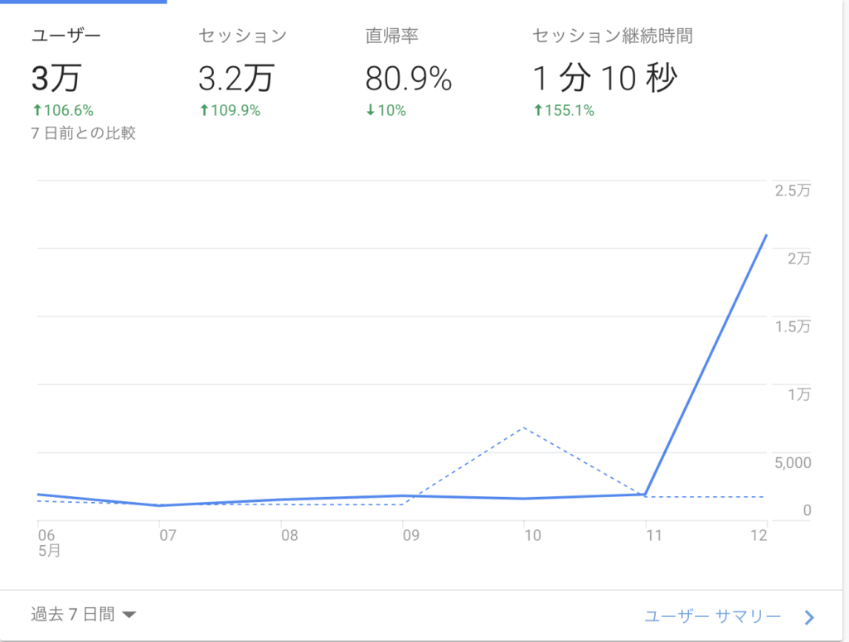849x642 pixels.
Task: Click the 7 日前との比較 comparison label
Action: tap(84, 133)
